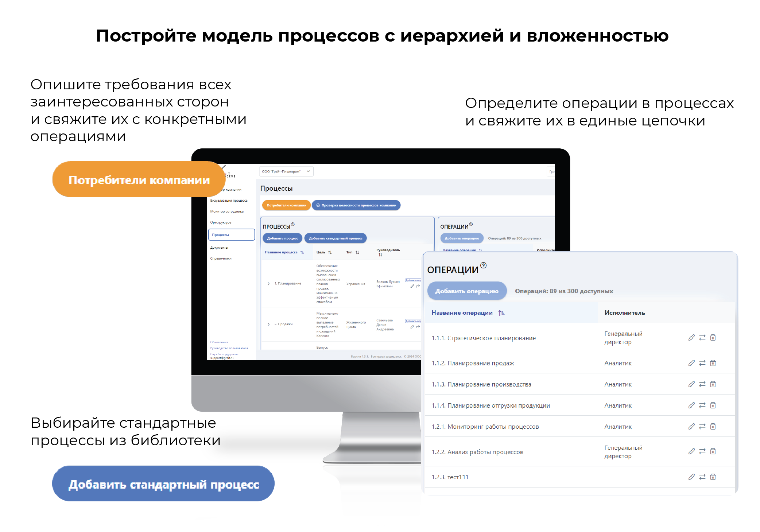The image size is (760, 532).
Task: Click the edit pencil for Мониторинг работы процессов
Action: click(691, 427)
